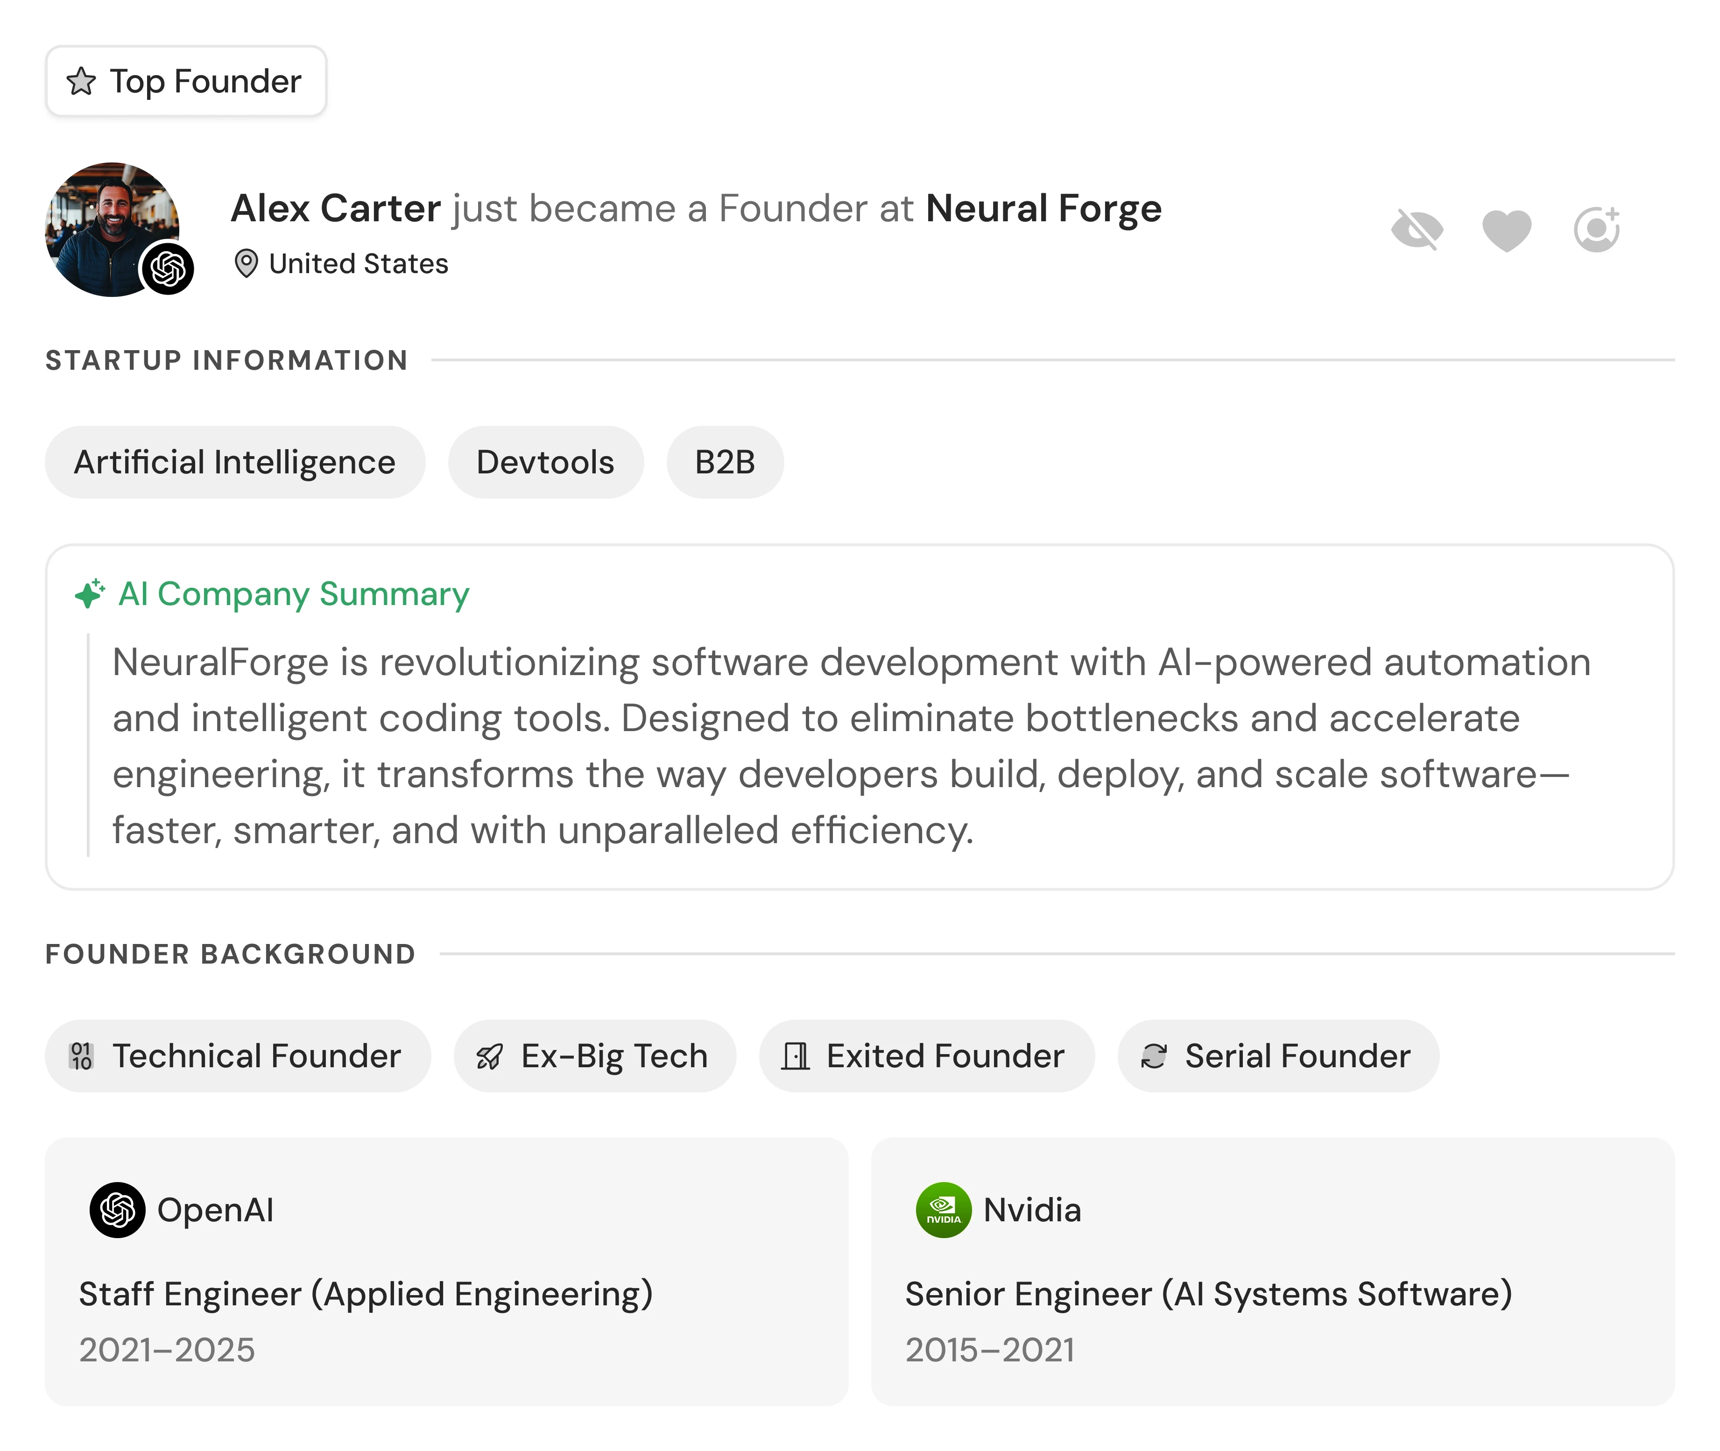Click the OpenAI logo badge on the avatar

click(x=168, y=268)
